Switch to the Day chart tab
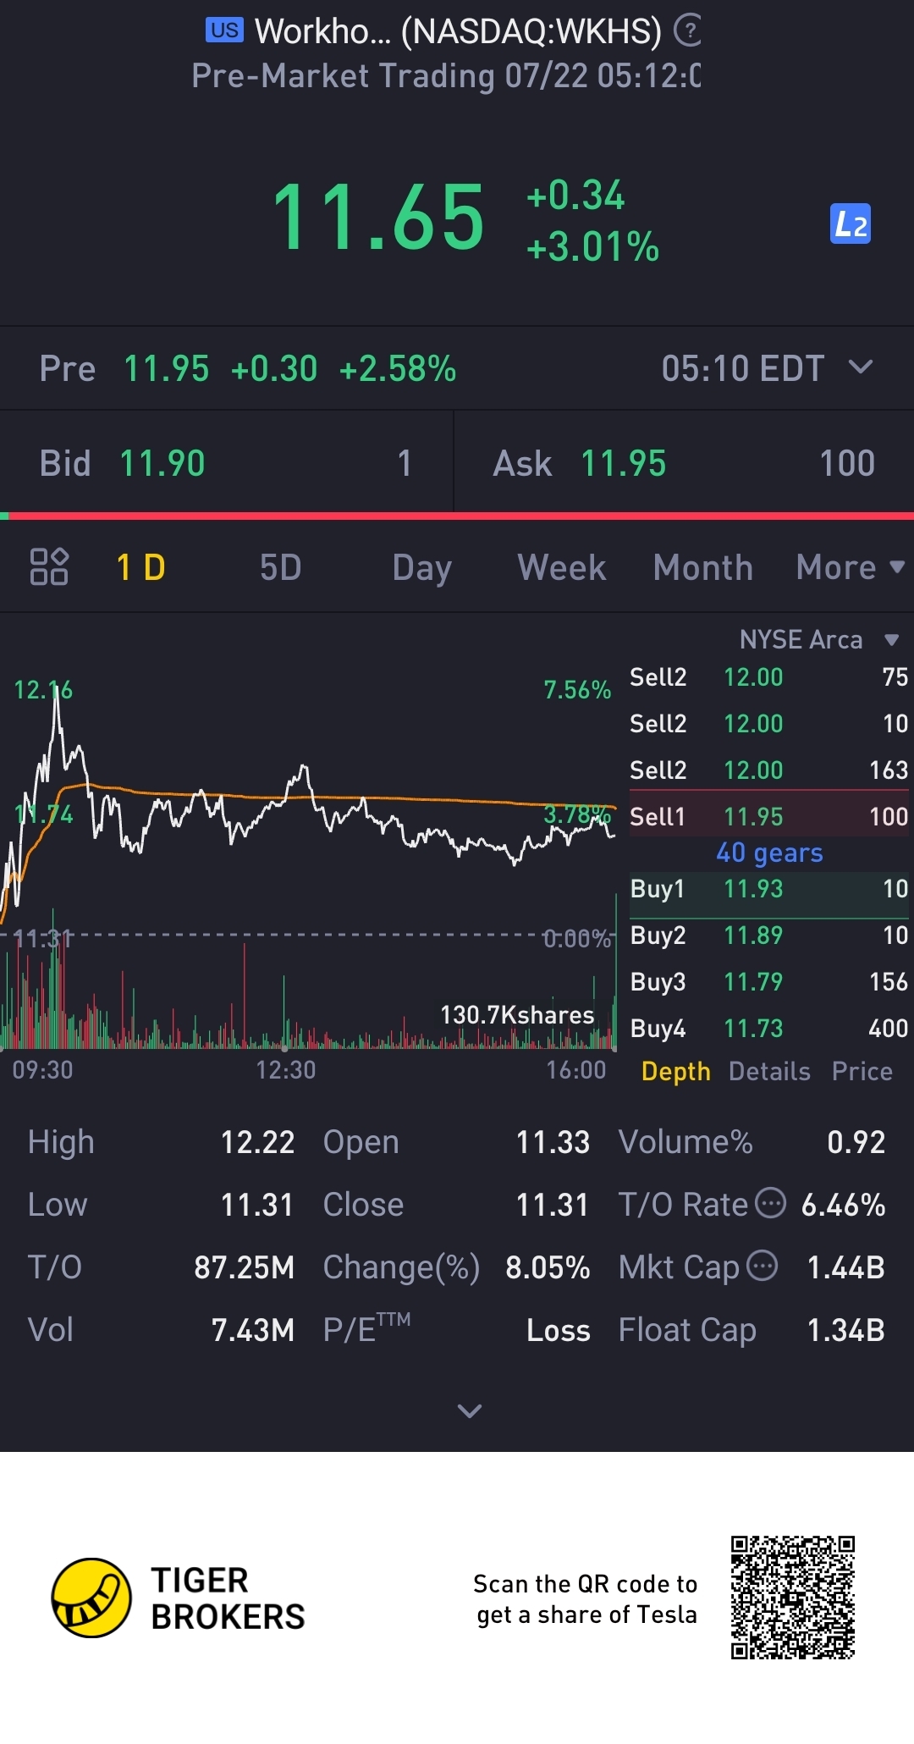The width and height of the screenshot is (914, 1744). [422, 568]
